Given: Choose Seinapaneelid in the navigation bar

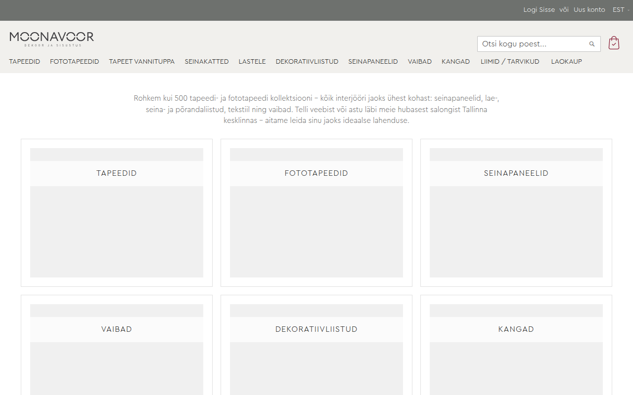Looking at the screenshot, I should tap(373, 62).
